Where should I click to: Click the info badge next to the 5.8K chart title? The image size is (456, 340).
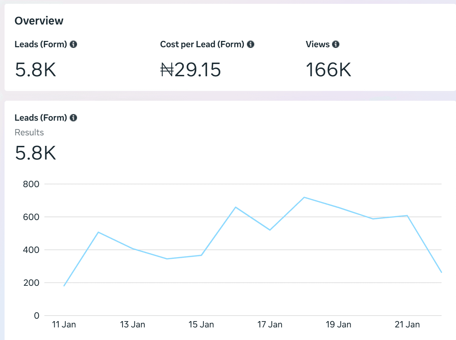click(x=73, y=118)
